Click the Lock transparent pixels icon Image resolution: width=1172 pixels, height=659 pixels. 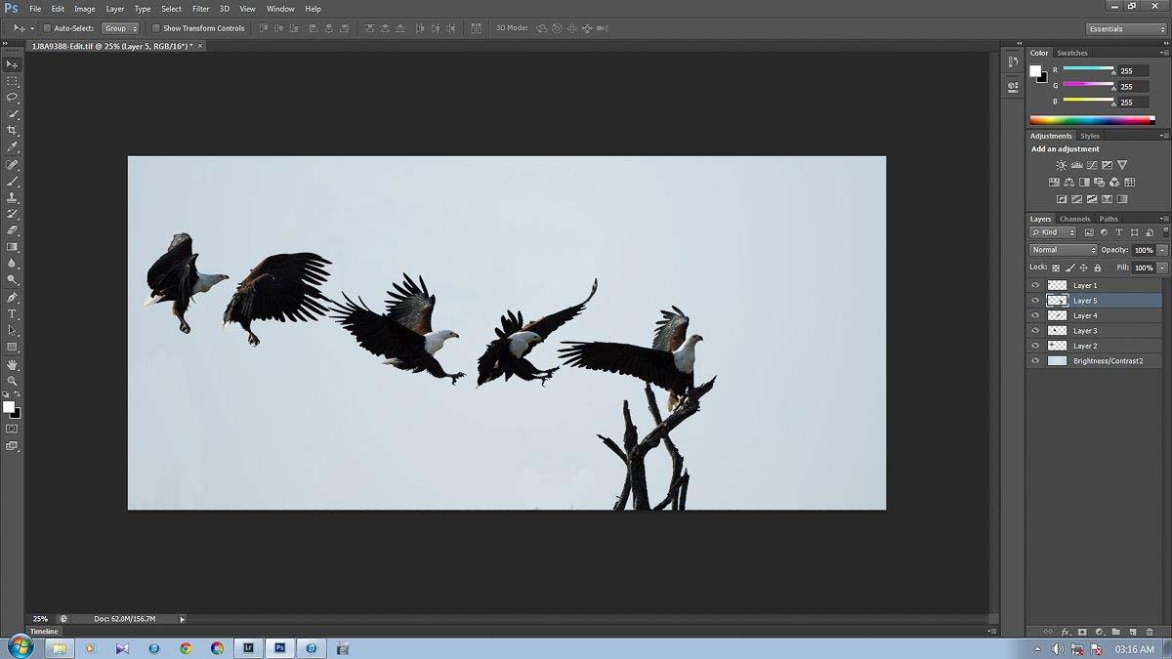(x=1055, y=268)
